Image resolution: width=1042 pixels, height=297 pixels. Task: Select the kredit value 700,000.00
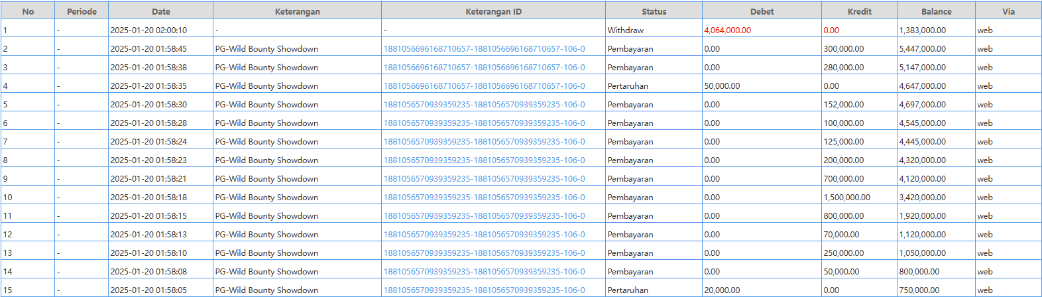[844, 179]
